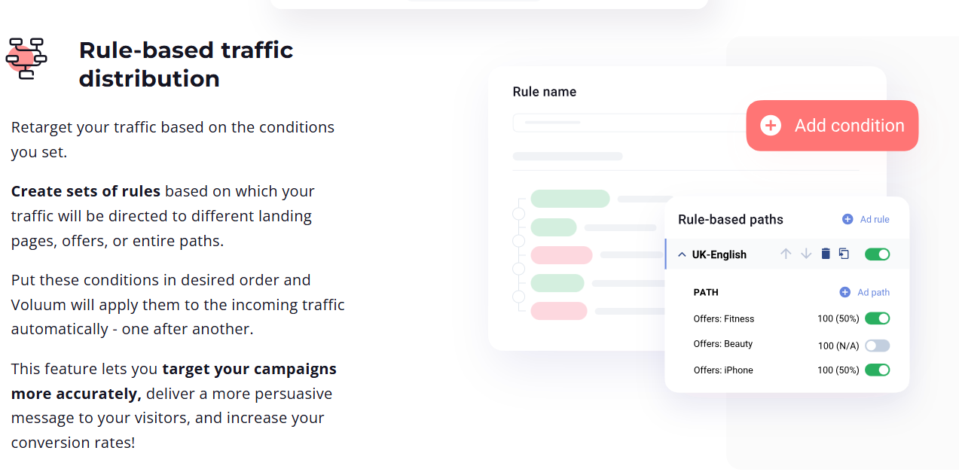Disable the Offers: Fitness toggle
959x475 pixels.
click(x=877, y=318)
